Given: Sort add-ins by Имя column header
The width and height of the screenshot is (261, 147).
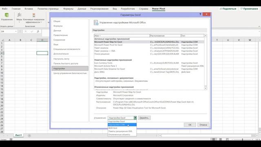Looking at the screenshot, I should [122, 36].
